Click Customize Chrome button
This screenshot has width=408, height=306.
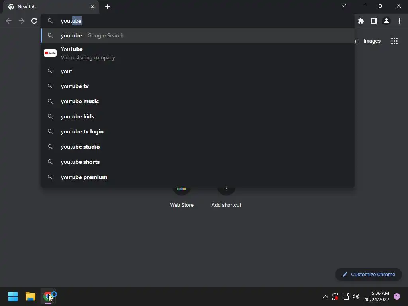(369, 274)
